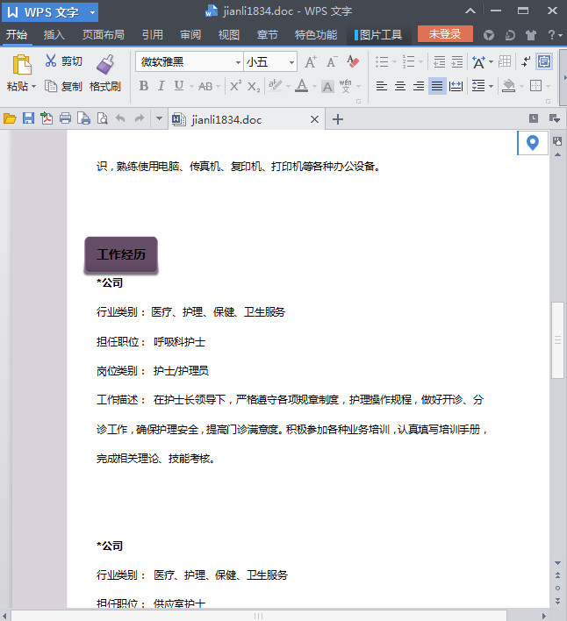Copy using the 复制 button
567x621 pixels.
click(63, 86)
